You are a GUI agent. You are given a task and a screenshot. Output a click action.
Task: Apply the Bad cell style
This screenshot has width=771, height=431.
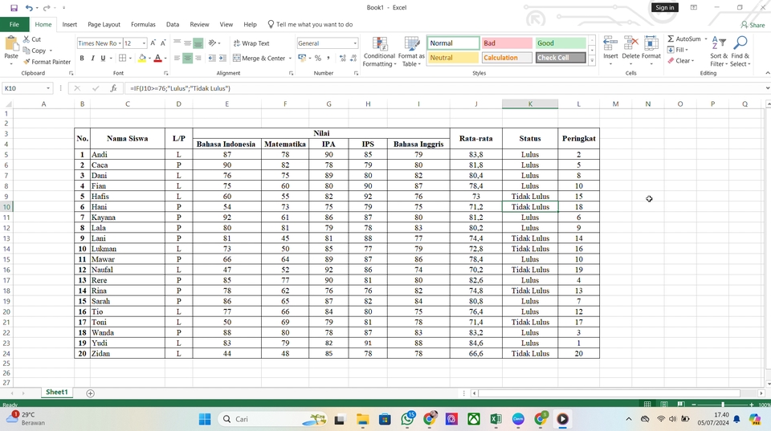[x=507, y=43]
